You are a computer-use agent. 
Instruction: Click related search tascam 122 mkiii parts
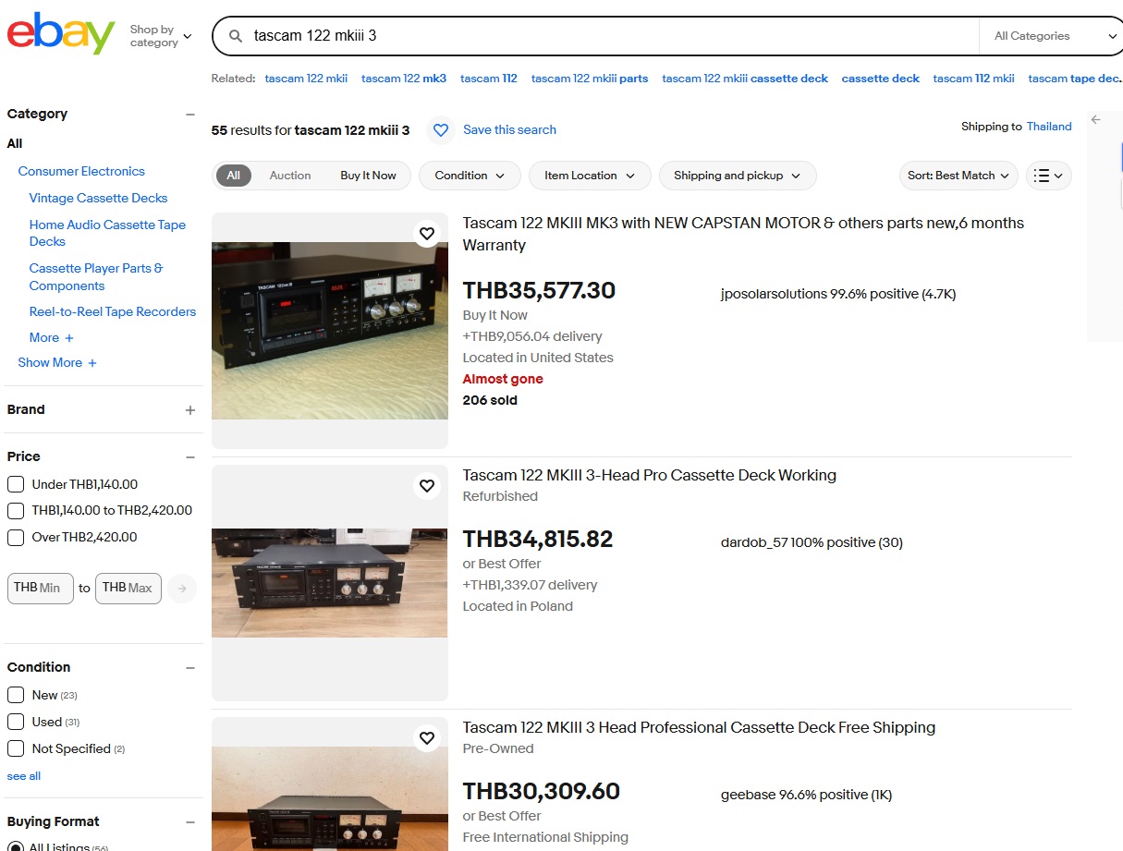[589, 79]
